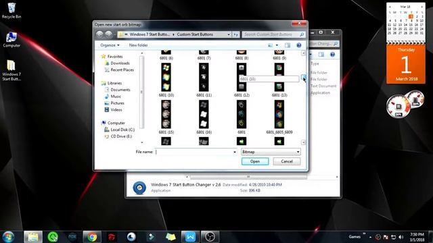Image resolution: width=433 pixels, height=243 pixels.
Task: Toggle the preview pane icon
Action: (x=288, y=45)
